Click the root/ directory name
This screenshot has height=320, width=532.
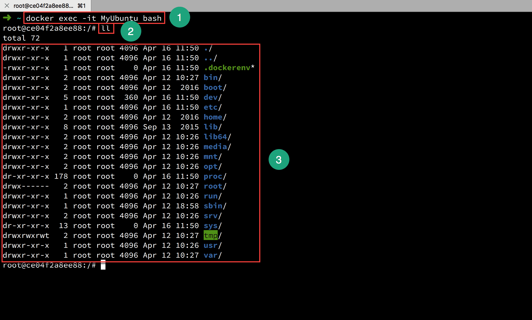click(x=215, y=186)
